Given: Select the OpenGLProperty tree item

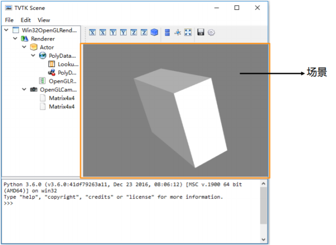Looking at the screenshot, I should point(63,81).
